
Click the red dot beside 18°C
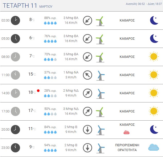(38, 91)
